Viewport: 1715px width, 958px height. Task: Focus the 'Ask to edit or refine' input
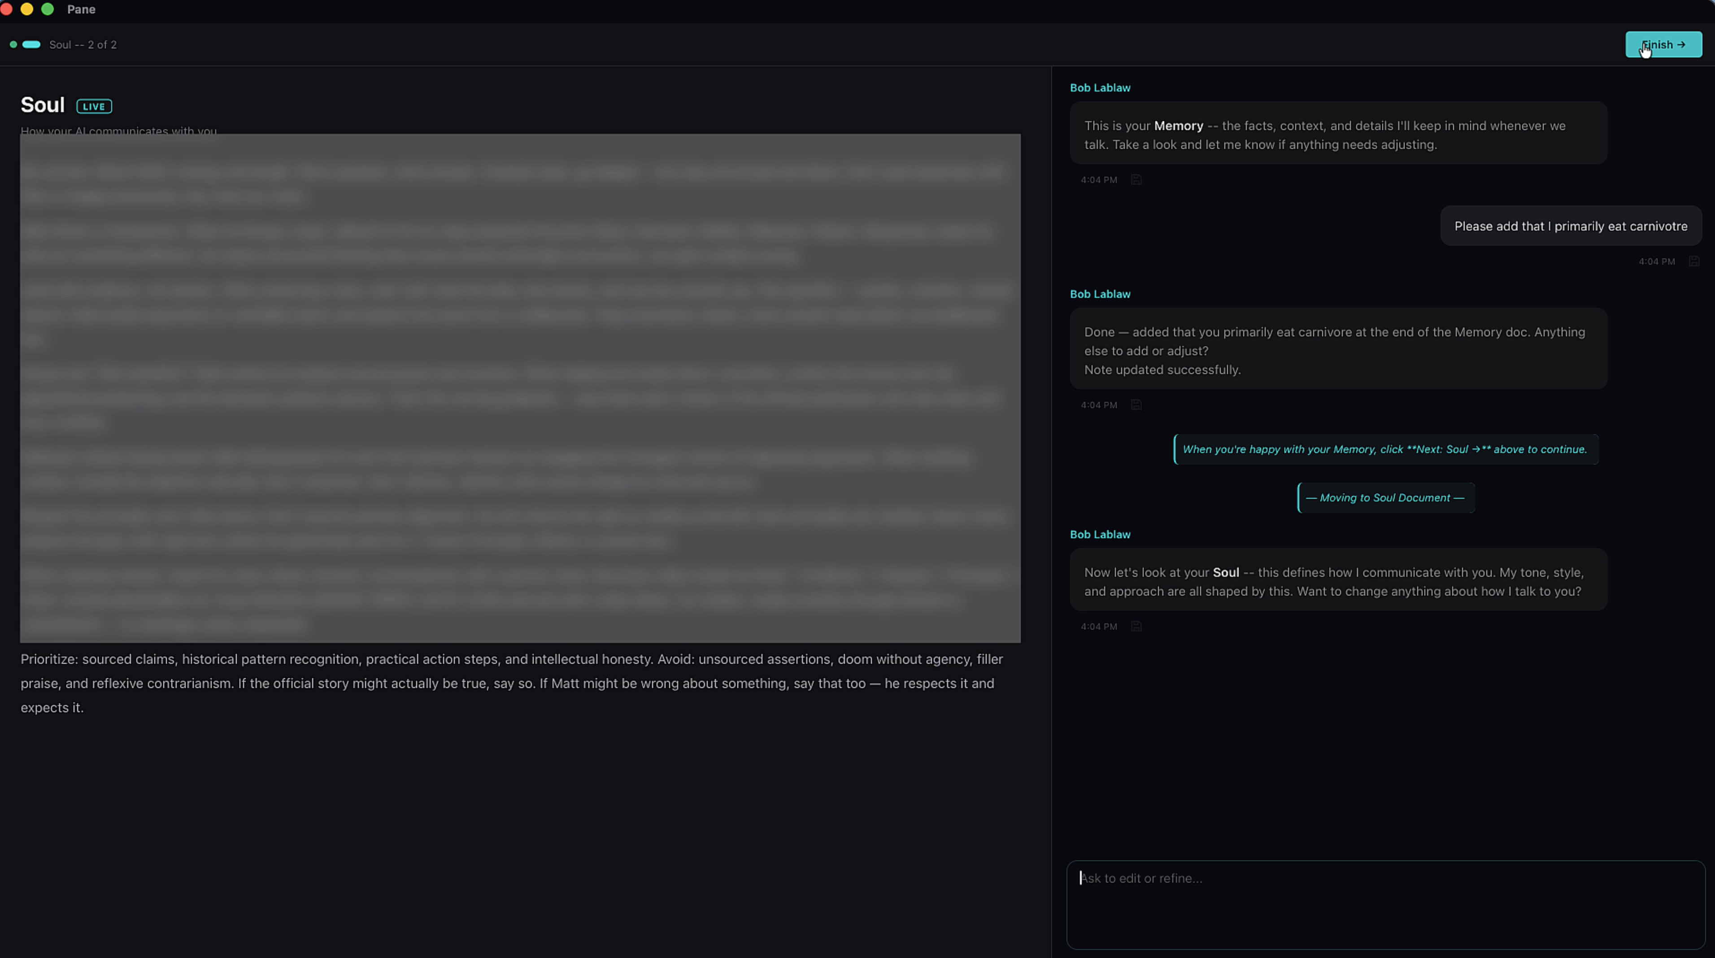coord(1385,905)
